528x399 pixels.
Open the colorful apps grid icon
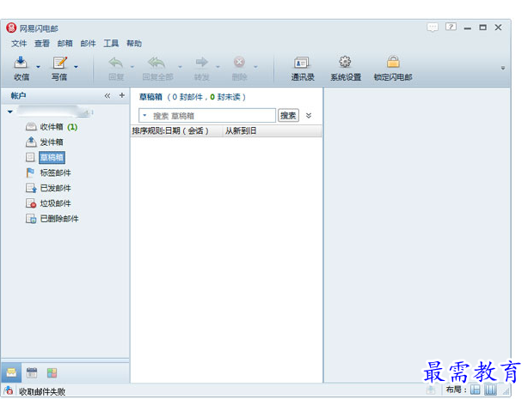(x=52, y=372)
